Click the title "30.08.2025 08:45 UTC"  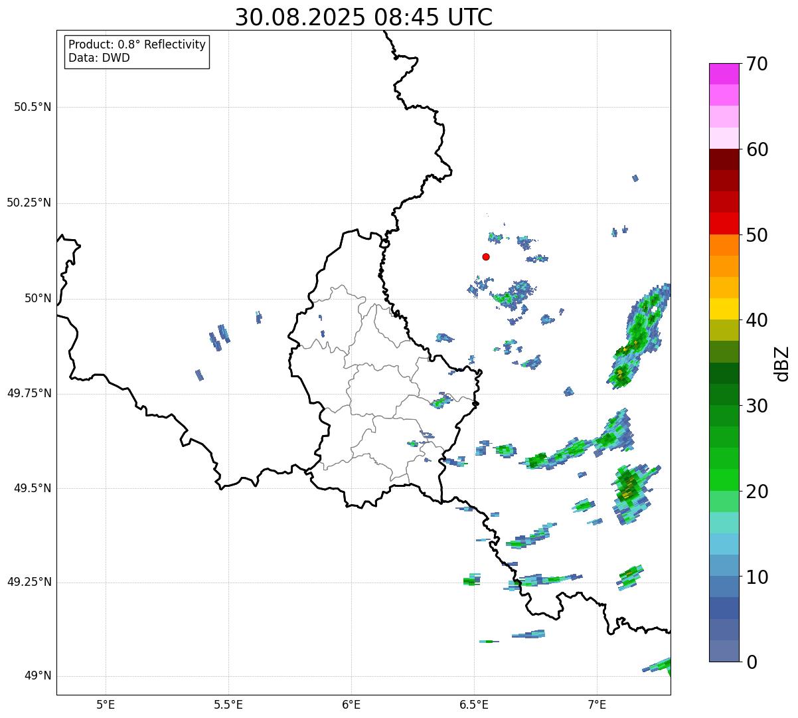click(364, 17)
